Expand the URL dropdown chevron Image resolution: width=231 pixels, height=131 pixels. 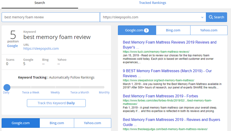coord(202,17)
